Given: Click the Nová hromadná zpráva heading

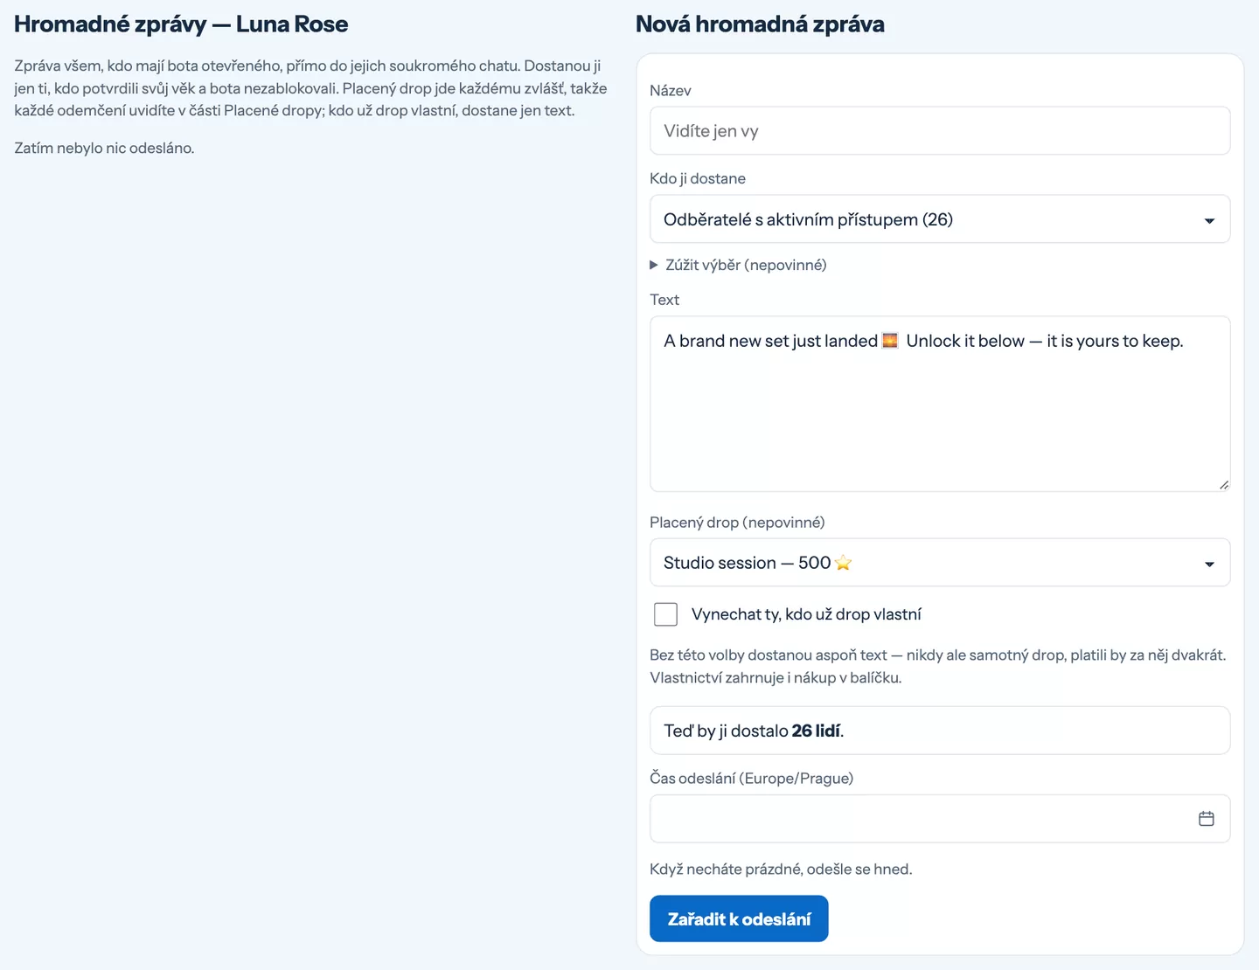Looking at the screenshot, I should tap(760, 24).
